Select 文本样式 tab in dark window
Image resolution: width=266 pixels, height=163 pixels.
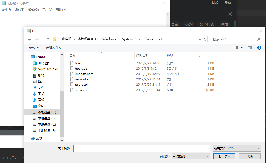[x=207, y=24]
